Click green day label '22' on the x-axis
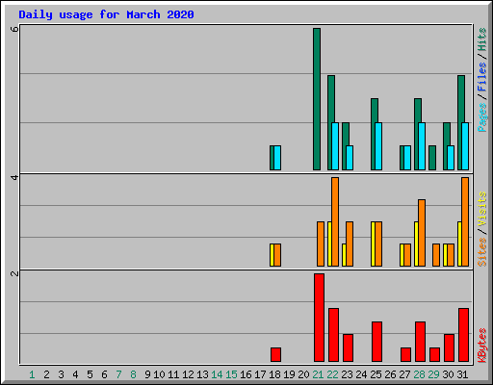This screenshot has width=493, height=385. (x=332, y=374)
